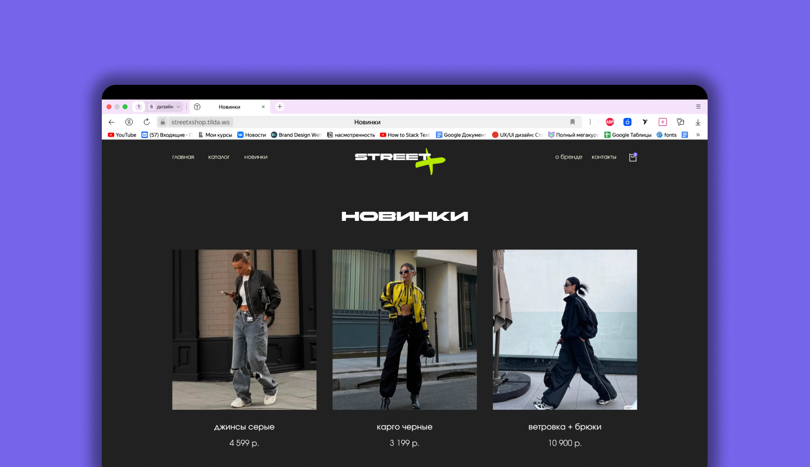The width and height of the screenshot is (810, 467).
Task: Click the streetxshop.tilda.ws address field
Action: tap(201, 122)
